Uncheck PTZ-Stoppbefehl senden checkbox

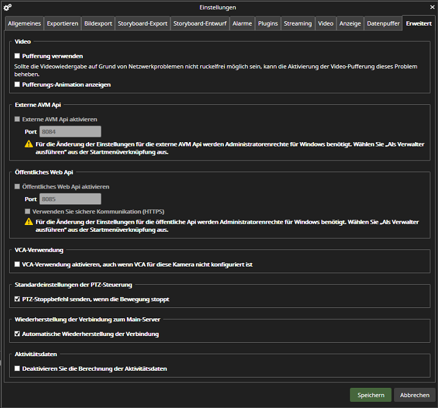(x=17, y=299)
